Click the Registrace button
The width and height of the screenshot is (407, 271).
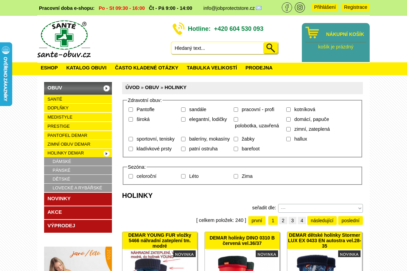point(355,7)
